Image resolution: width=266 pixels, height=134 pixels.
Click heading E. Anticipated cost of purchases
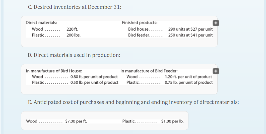click(x=133, y=102)
